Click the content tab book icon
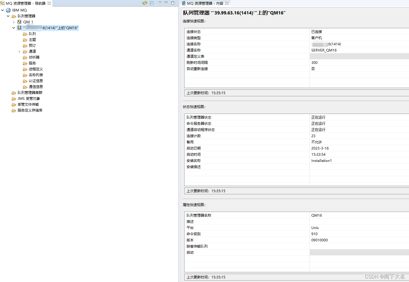 pyautogui.click(x=184, y=3)
